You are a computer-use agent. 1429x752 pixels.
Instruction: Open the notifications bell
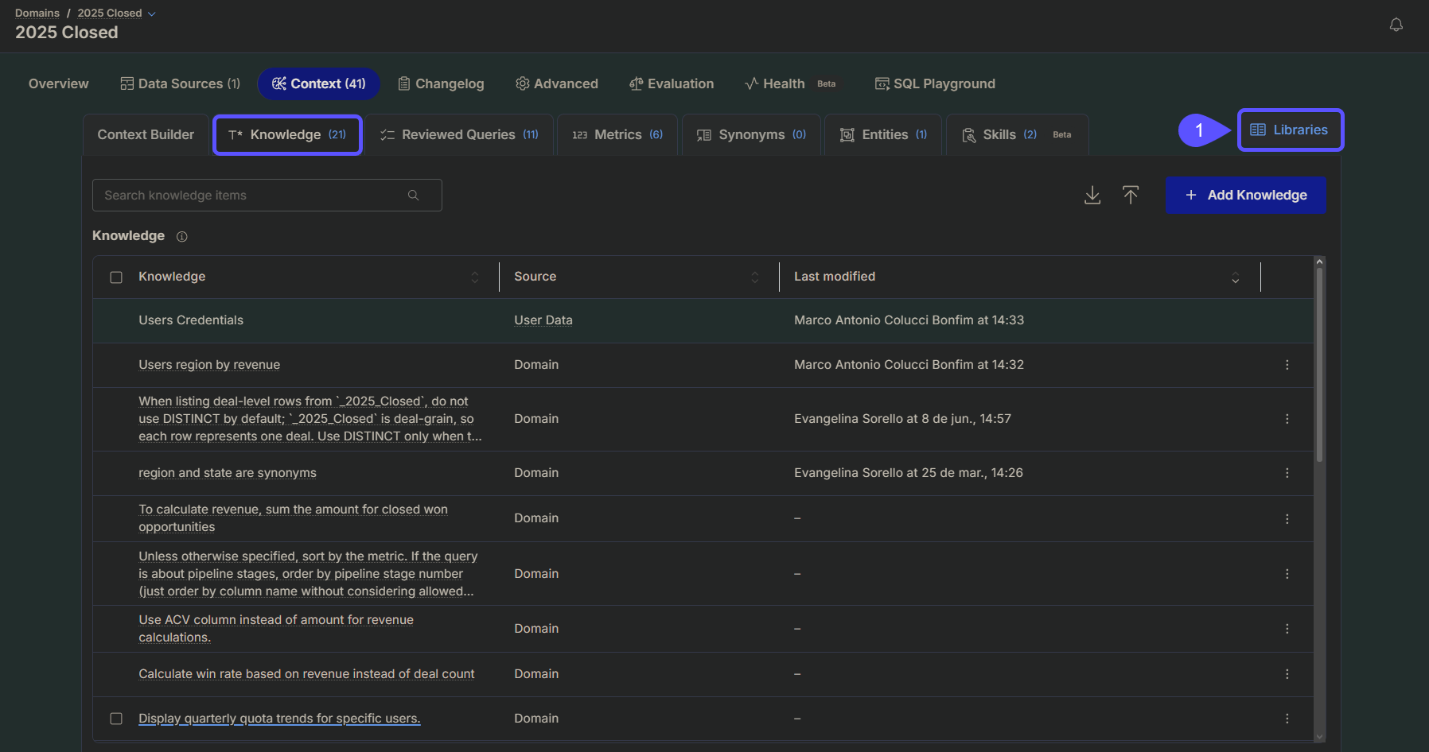(1396, 25)
